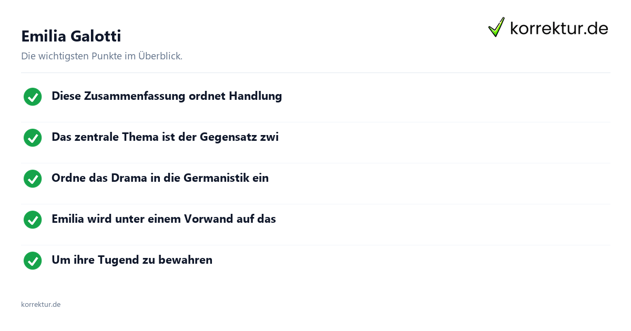Open the korrektur.de footer link
This screenshot has height=331, width=631.
coord(40,304)
